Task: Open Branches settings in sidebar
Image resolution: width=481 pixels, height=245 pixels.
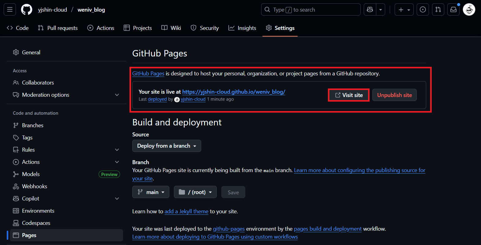Action: tap(66, 125)
